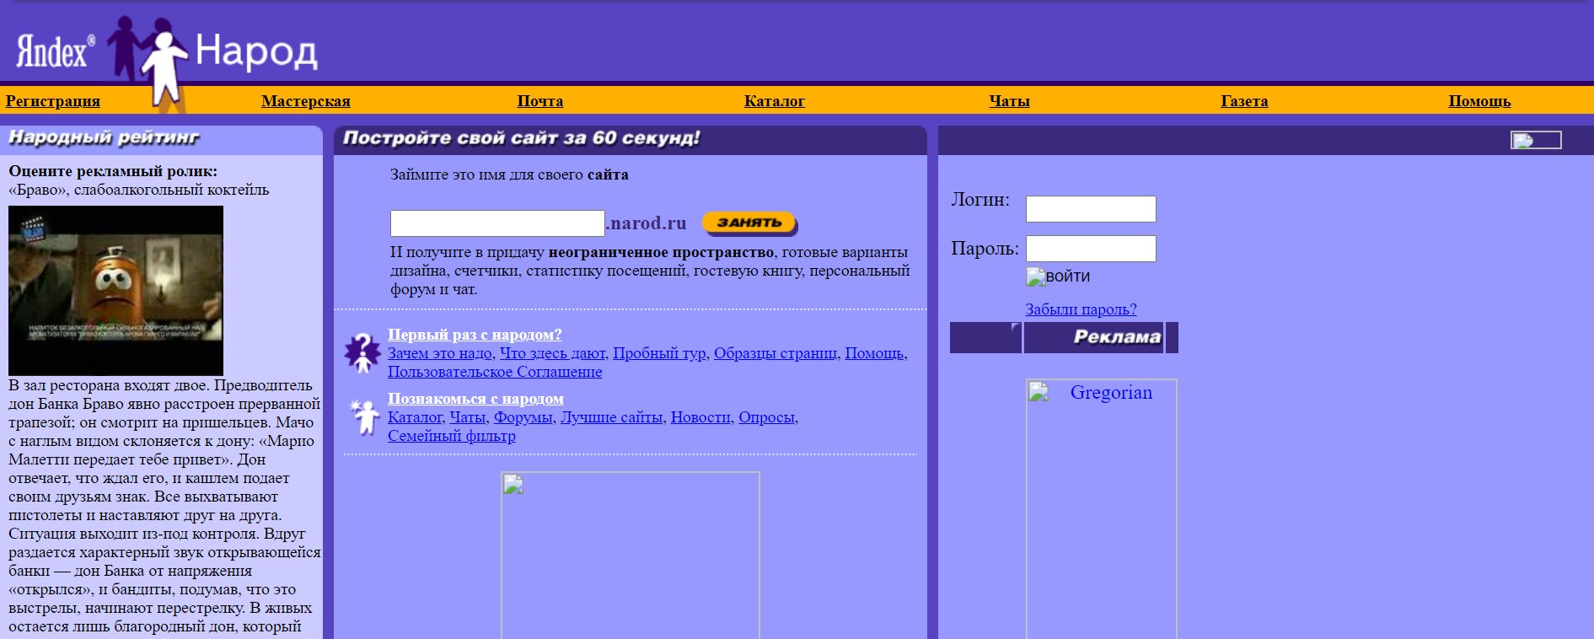Open the Познакомься с народом link
Screen dimensions: 1594x639
point(475,399)
